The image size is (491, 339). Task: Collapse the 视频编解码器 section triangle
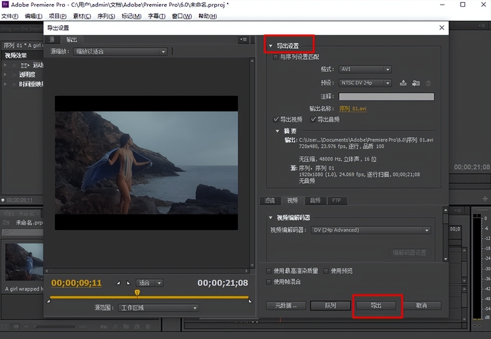pyautogui.click(x=270, y=218)
